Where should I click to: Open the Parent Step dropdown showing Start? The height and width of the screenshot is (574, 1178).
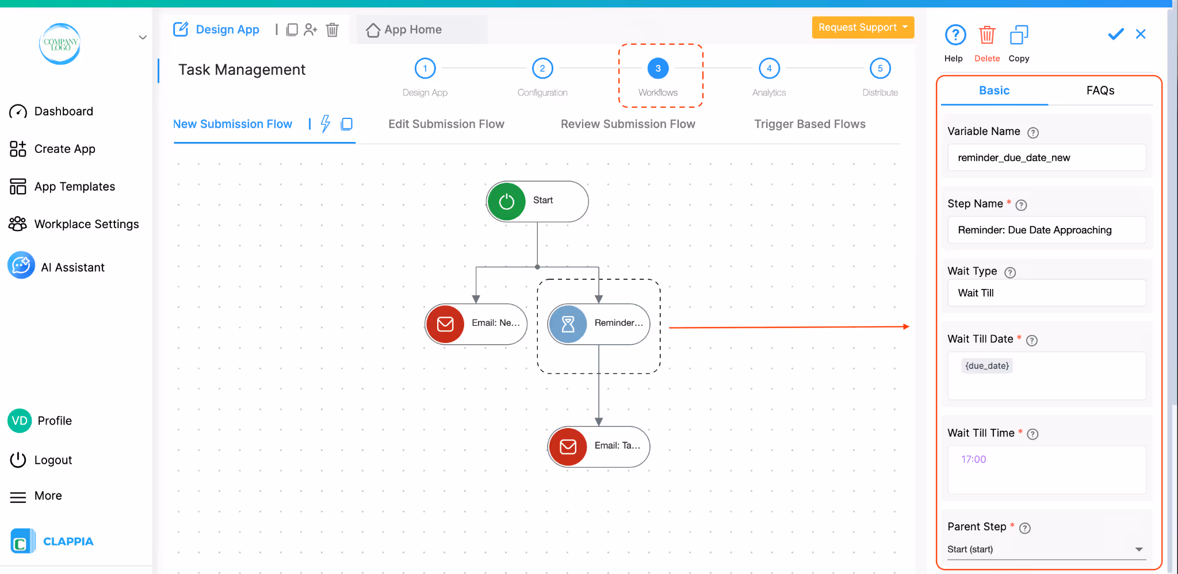[x=1045, y=549]
